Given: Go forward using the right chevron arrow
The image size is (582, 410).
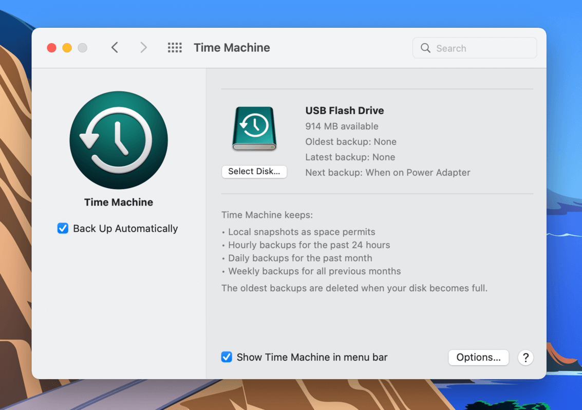Looking at the screenshot, I should coord(144,48).
